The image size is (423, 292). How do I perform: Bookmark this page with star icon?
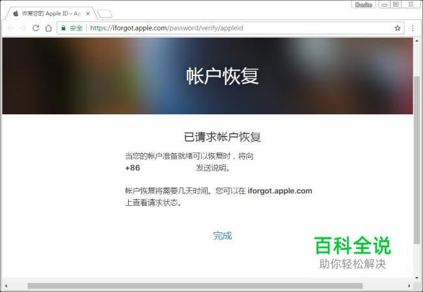coord(398,28)
